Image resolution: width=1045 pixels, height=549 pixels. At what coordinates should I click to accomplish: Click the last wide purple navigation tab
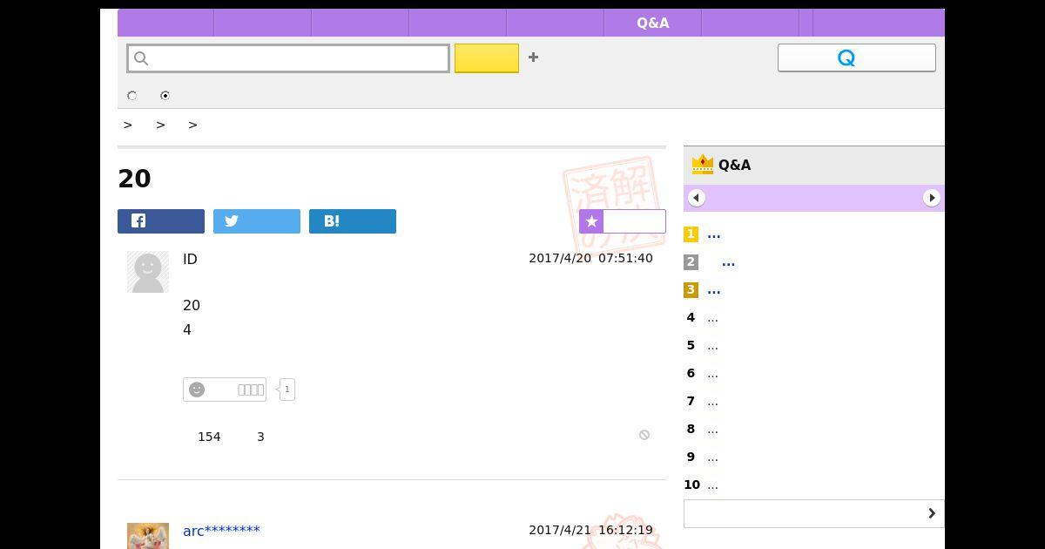tap(879, 23)
